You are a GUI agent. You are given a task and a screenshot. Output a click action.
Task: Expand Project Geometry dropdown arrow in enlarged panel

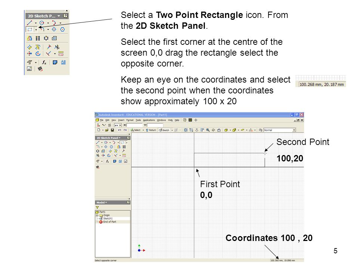(36, 62)
